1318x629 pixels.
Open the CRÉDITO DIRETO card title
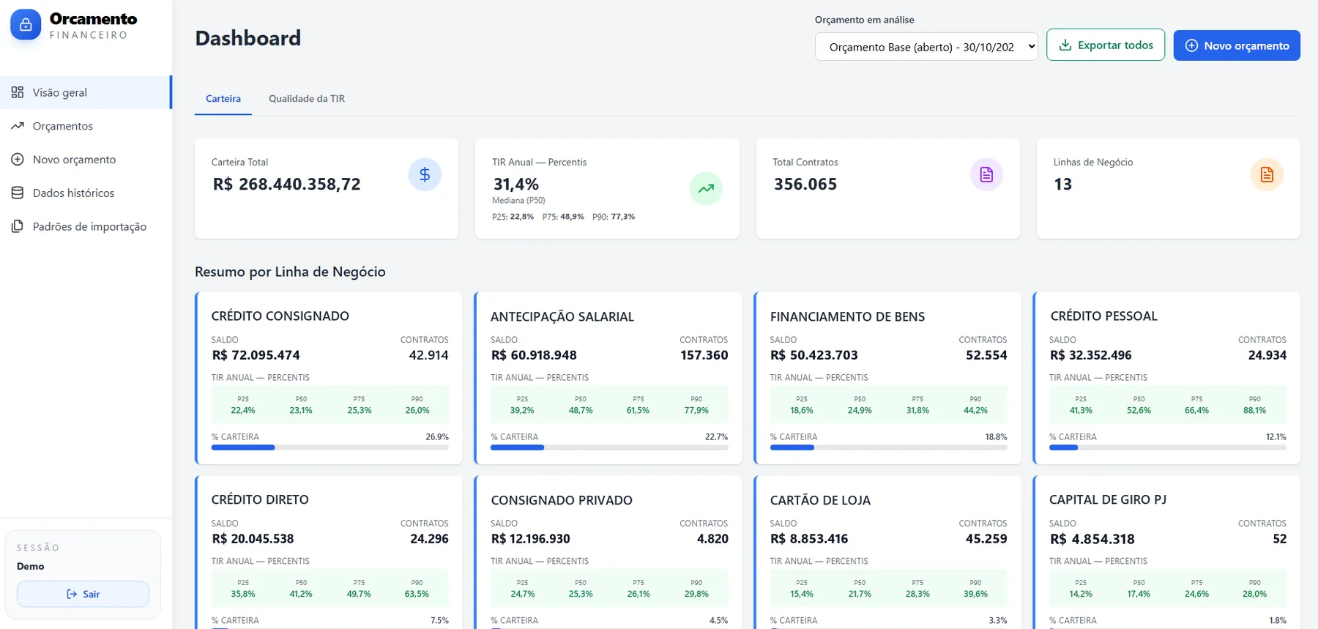point(260,500)
